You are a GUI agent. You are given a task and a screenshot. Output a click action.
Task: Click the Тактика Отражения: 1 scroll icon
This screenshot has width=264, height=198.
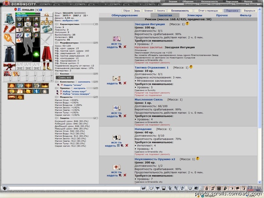(117, 78)
